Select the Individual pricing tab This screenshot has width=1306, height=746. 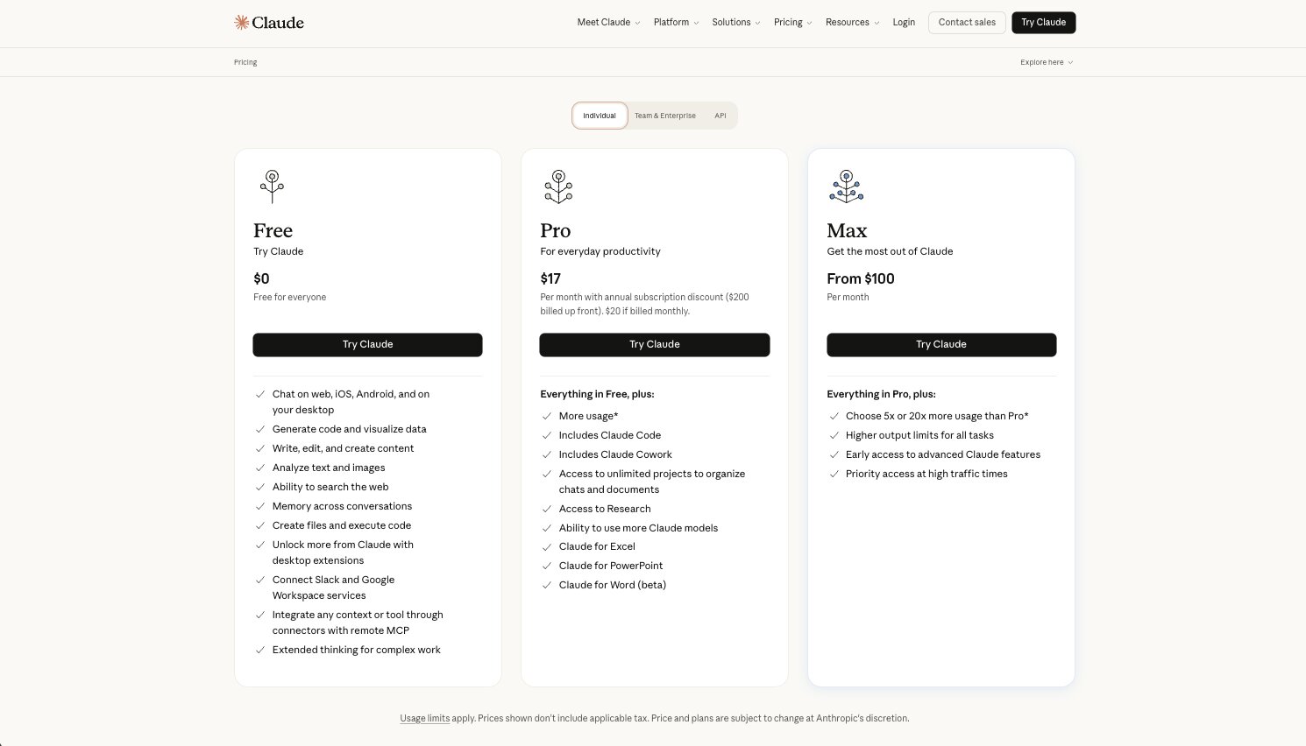click(x=600, y=116)
